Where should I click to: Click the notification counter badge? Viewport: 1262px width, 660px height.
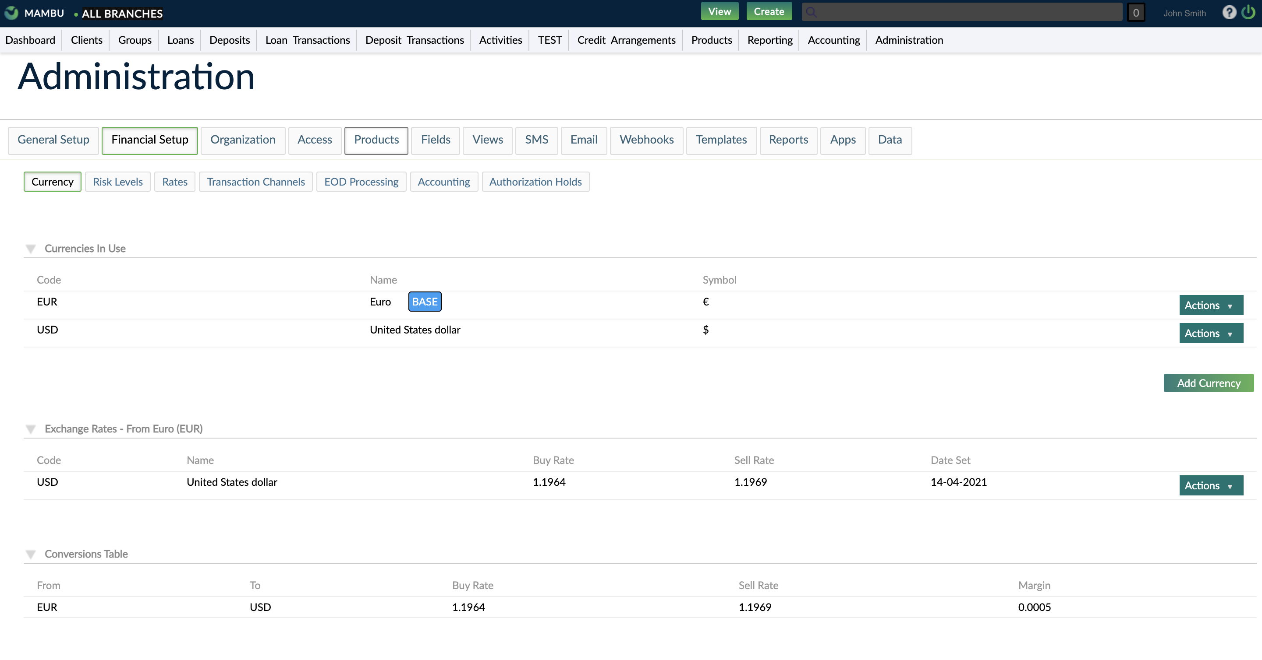[x=1137, y=12]
